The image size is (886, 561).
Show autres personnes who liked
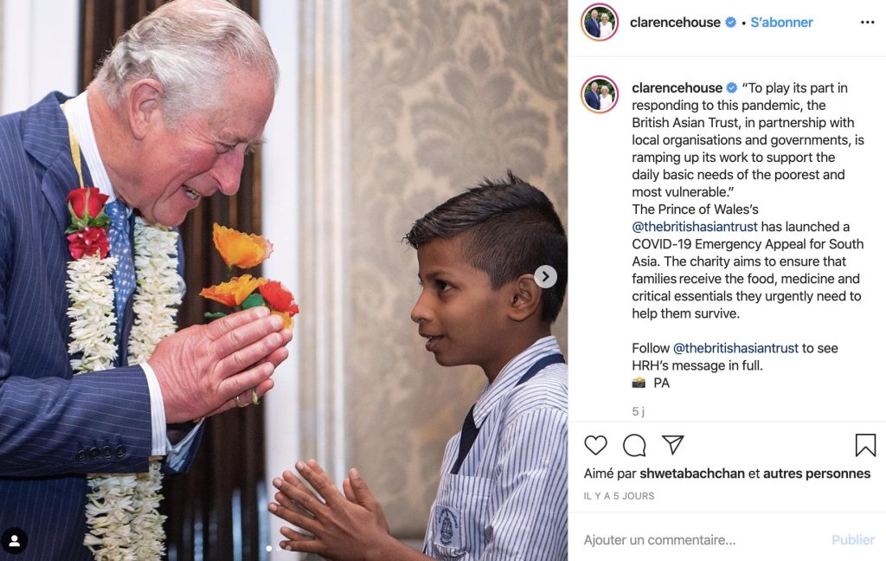click(817, 474)
